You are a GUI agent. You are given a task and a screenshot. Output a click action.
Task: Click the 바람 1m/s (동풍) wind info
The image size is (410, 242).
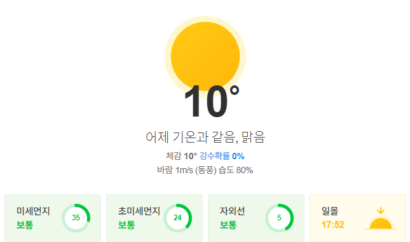click(187, 170)
